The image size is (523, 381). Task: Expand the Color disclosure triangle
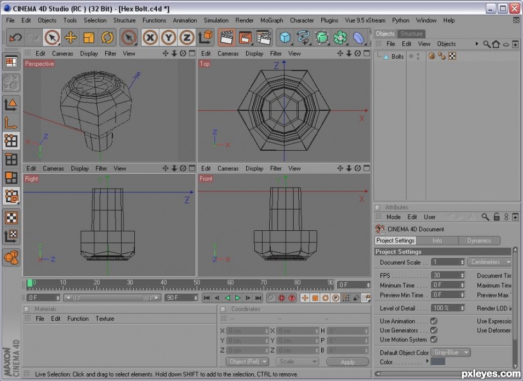pos(427,361)
